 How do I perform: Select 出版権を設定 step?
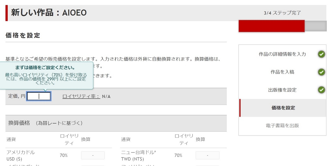coord(282,90)
